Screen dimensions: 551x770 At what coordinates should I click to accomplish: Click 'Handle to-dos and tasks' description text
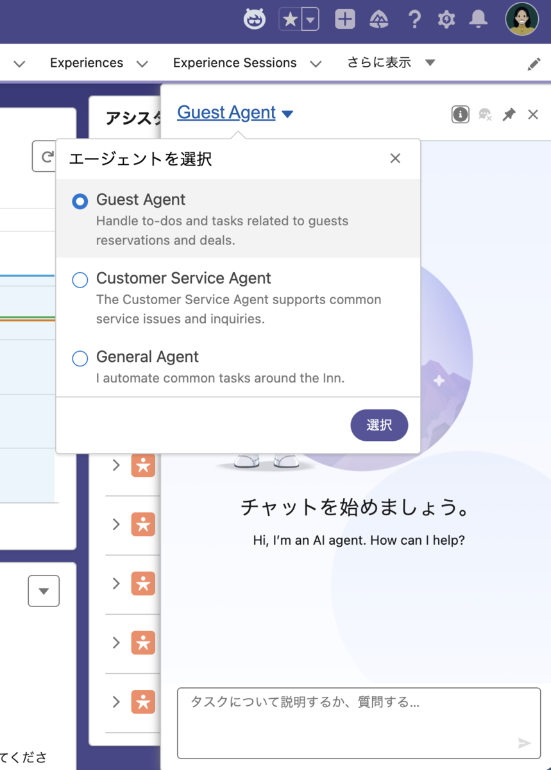point(222,230)
